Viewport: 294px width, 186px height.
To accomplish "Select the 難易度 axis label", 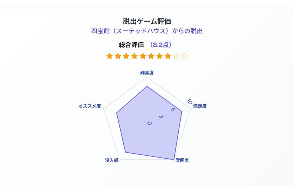I will tap(147, 73).
